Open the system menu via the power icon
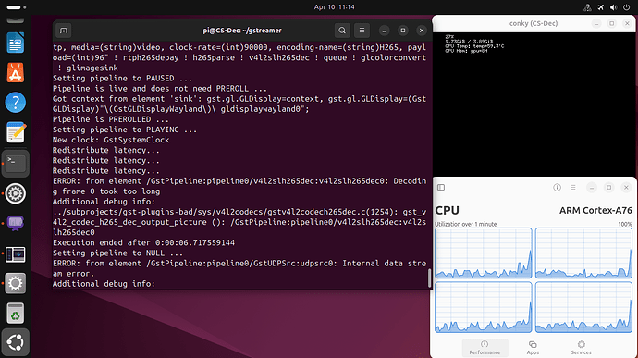 click(x=626, y=7)
